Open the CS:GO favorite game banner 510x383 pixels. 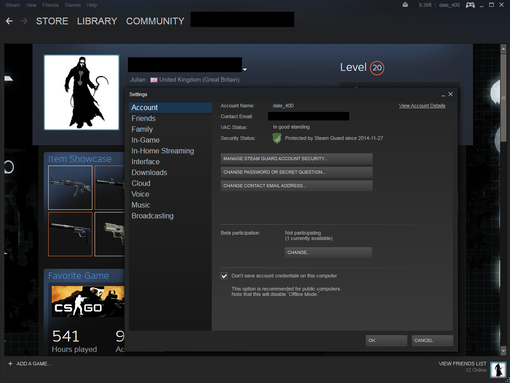(x=88, y=301)
